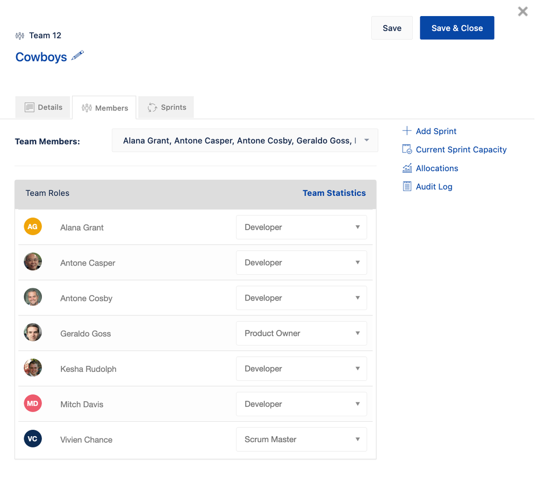
Task: Click Antone Casper's profile photo
Action: pyautogui.click(x=33, y=262)
